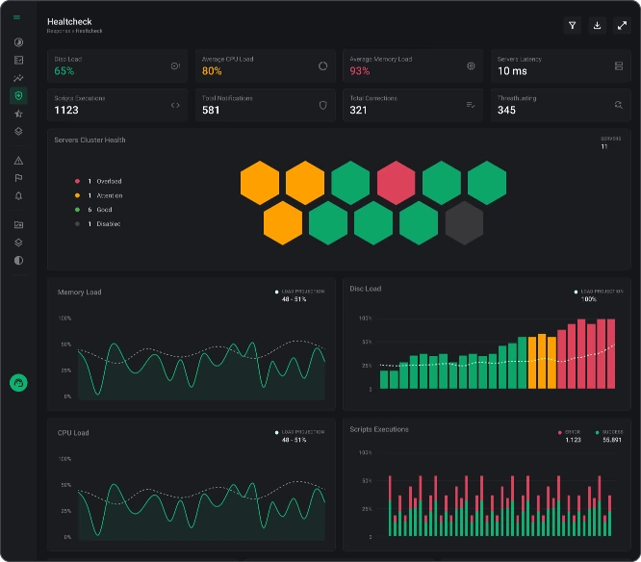This screenshot has height=562, width=641.
Task: Click the Disc Load 65% value
Action: [x=64, y=71]
